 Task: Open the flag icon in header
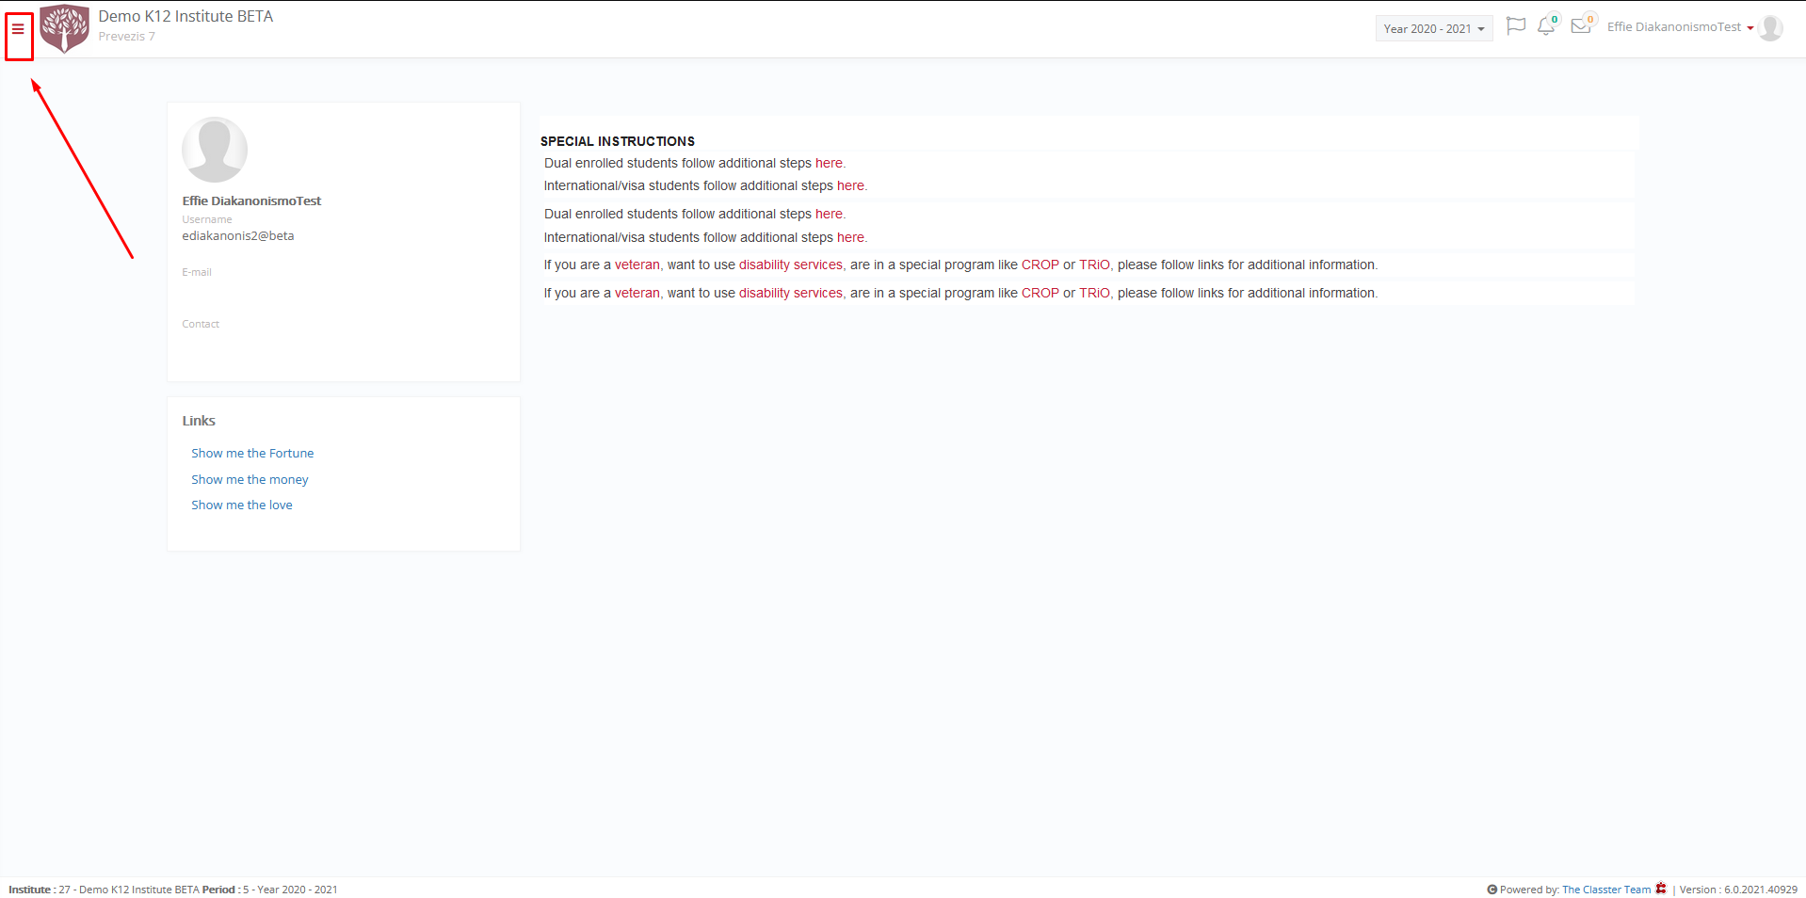click(x=1516, y=26)
